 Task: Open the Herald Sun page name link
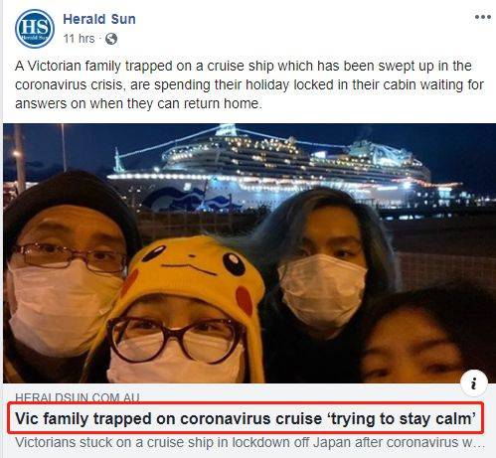(99, 19)
